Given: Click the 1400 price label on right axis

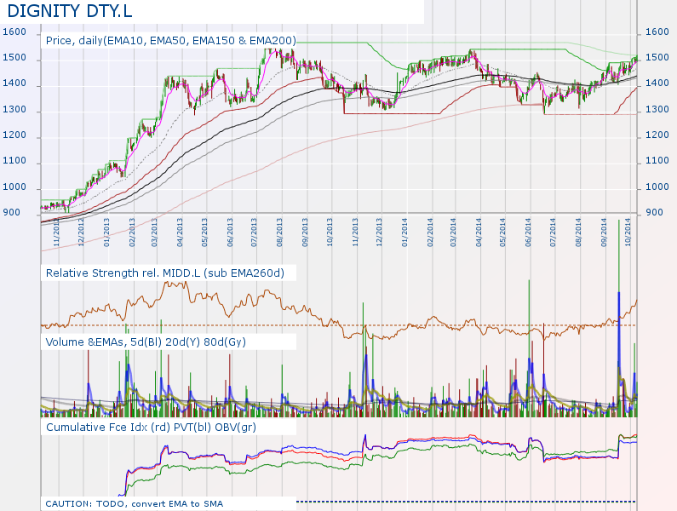Looking at the screenshot, I should coord(657,83).
